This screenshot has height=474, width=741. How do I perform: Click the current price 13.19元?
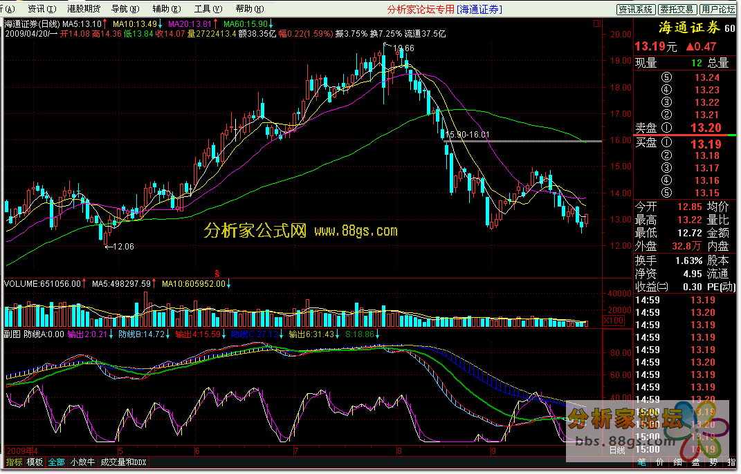pos(655,46)
